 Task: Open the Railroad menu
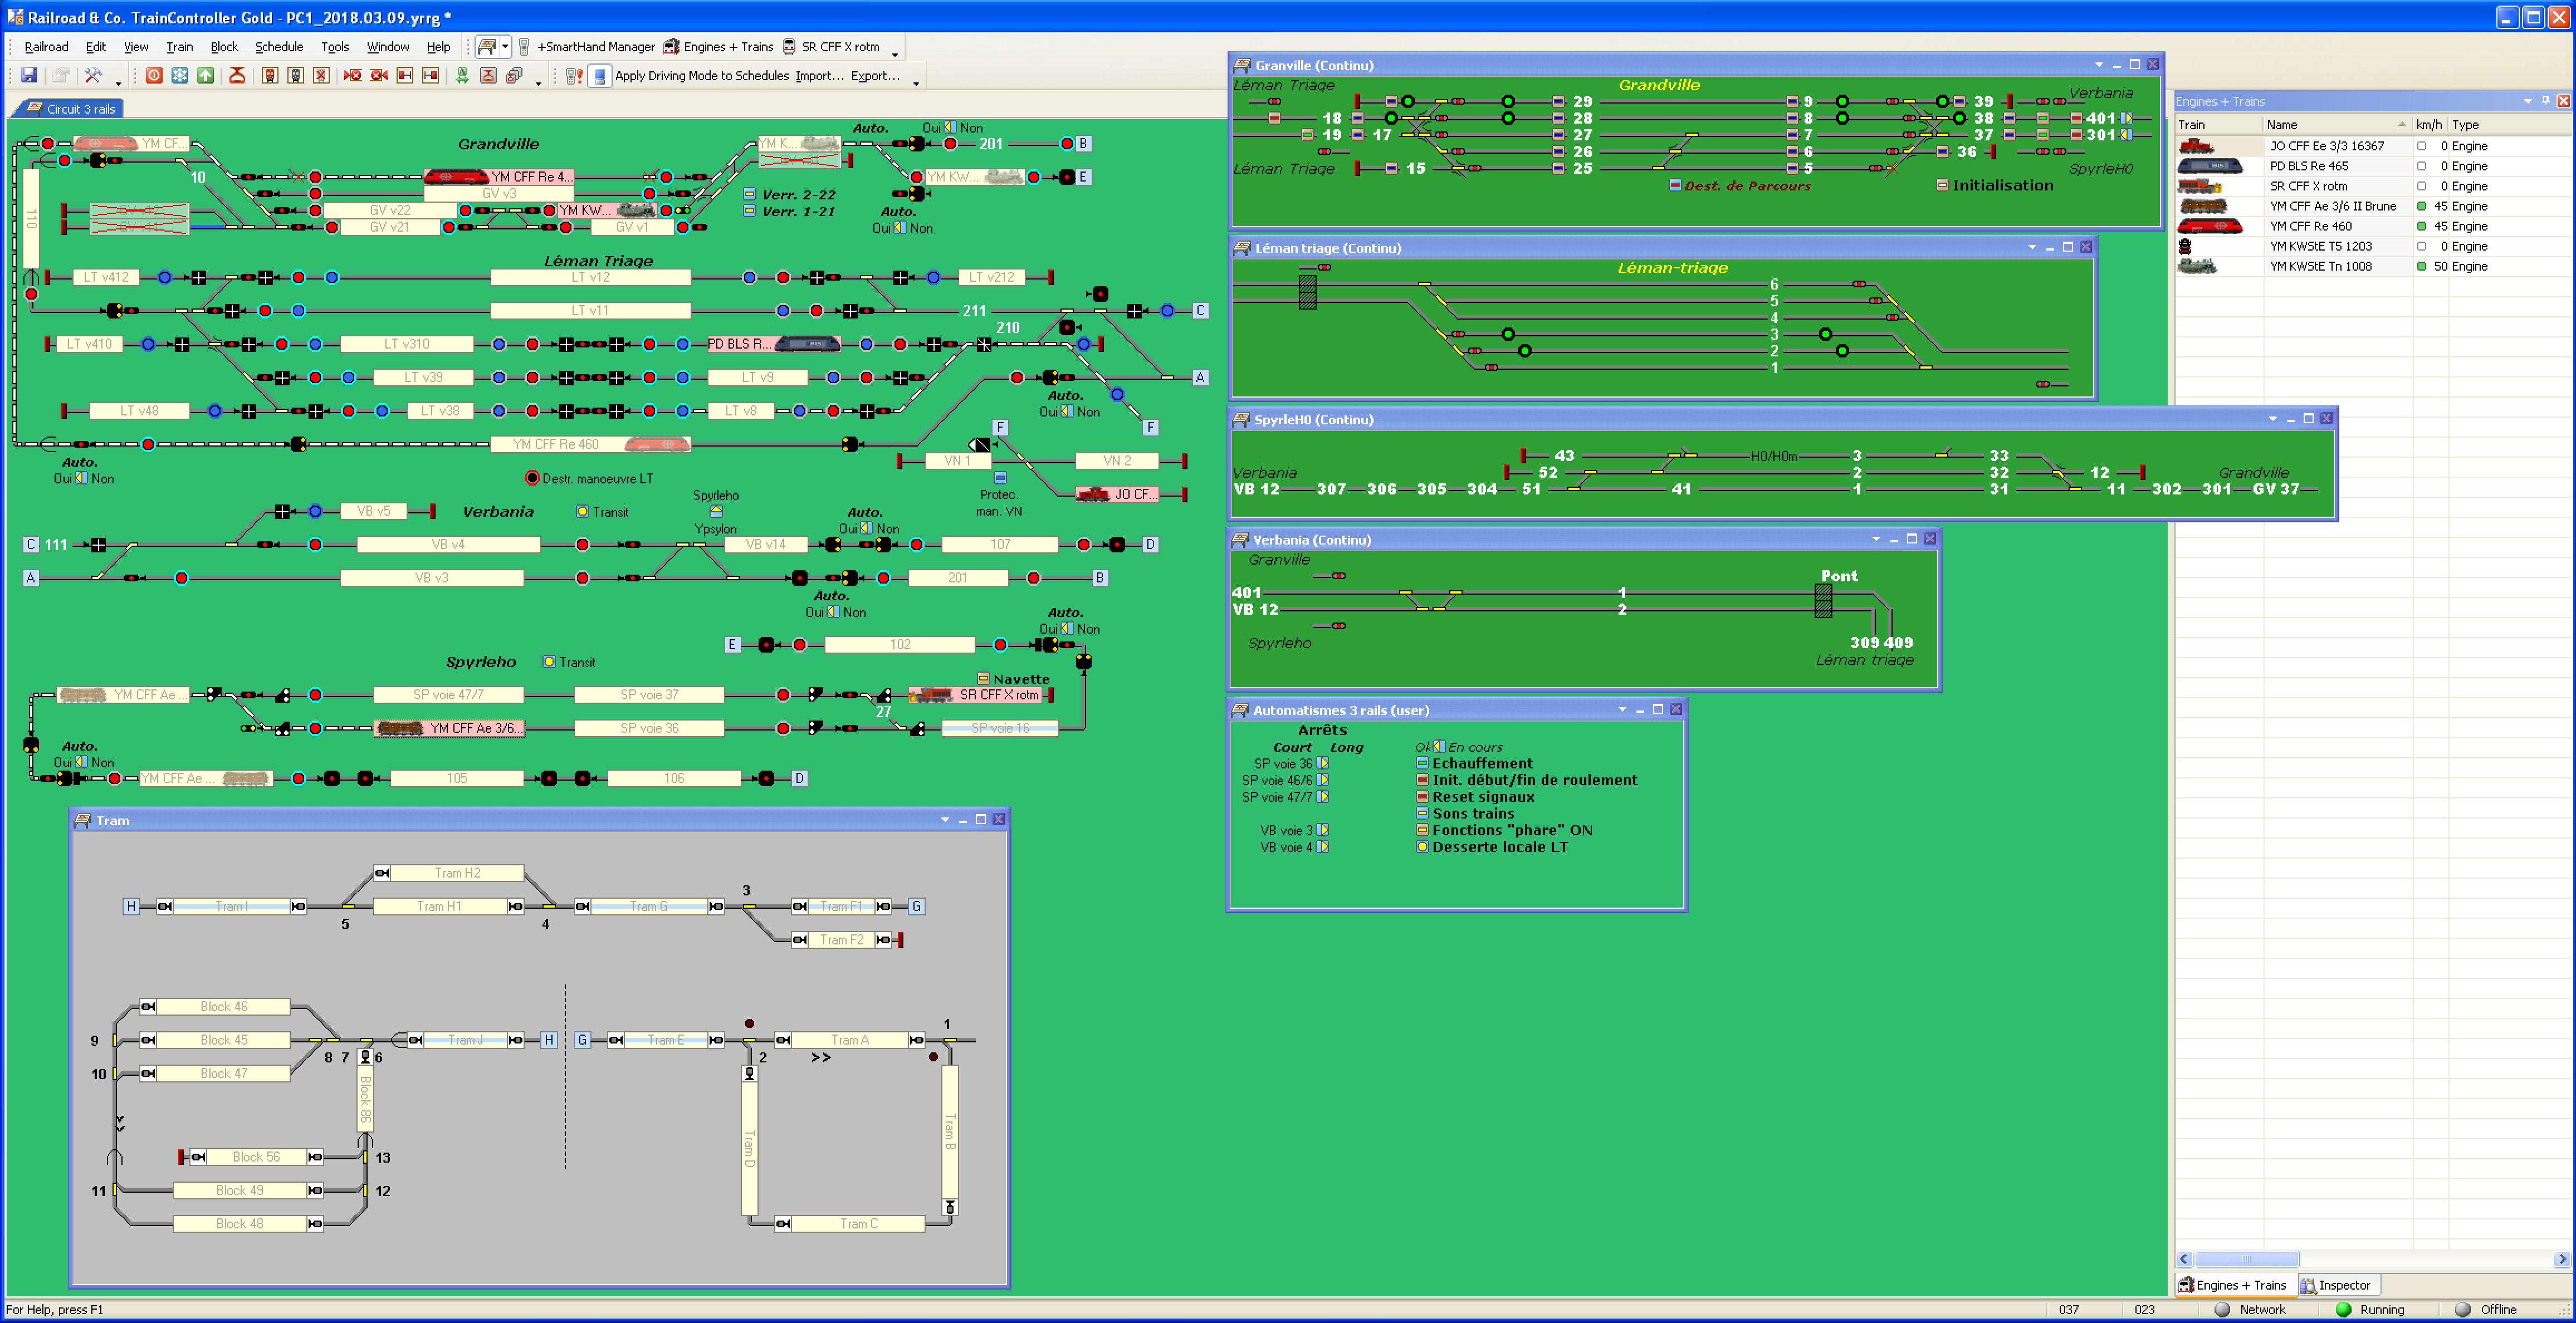click(46, 47)
